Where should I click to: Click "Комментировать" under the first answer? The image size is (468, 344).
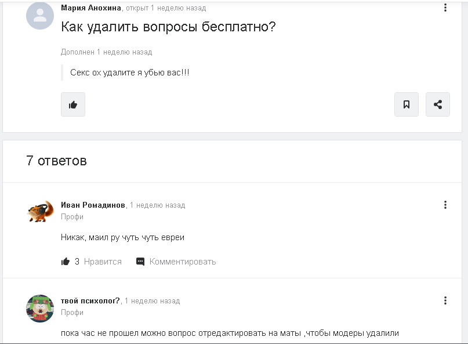pos(183,262)
